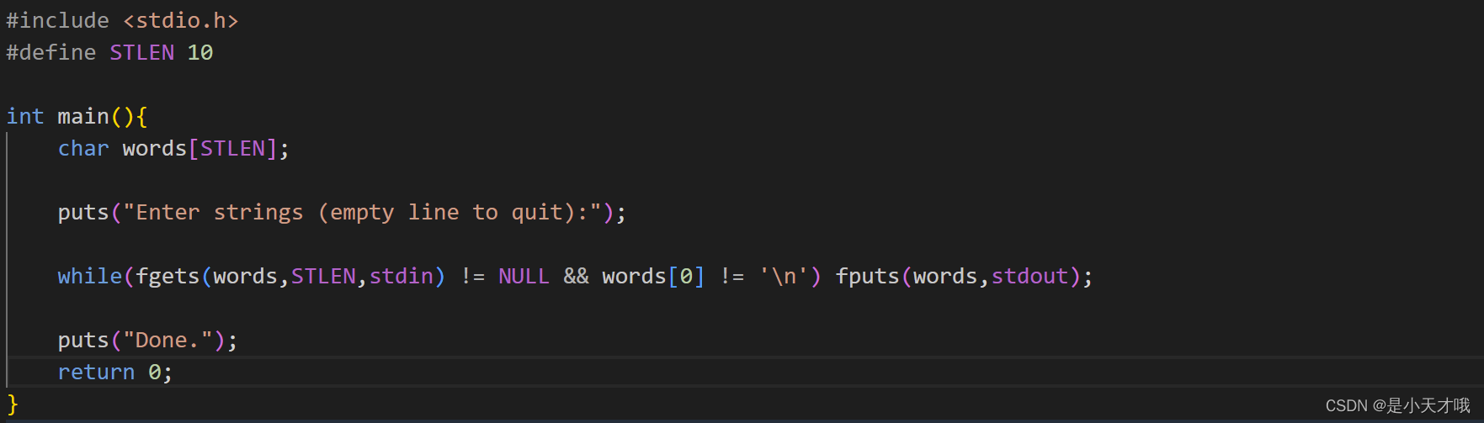Click the '\n' character literal
Image resolution: width=1484 pixels, height=423 pixels.
tap(784, 277)
